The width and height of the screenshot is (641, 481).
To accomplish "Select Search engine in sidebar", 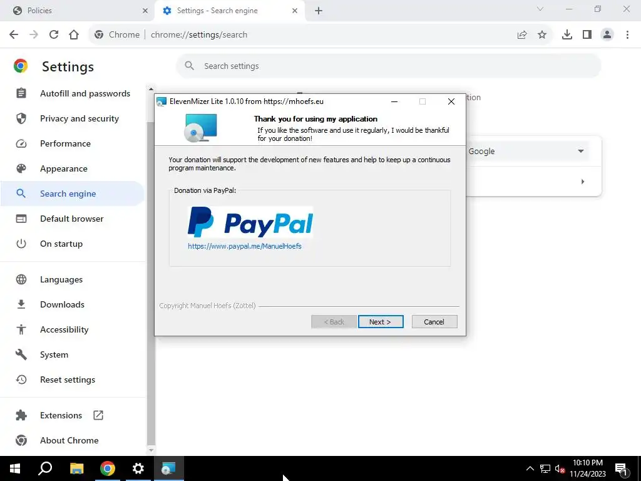I will point(73,194).
